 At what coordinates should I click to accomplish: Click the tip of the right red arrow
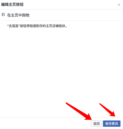(115, 116)
